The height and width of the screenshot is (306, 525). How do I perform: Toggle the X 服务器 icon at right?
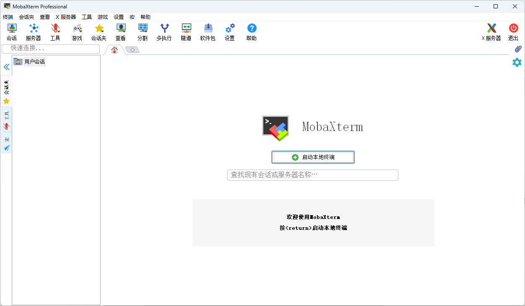[491, 32]
